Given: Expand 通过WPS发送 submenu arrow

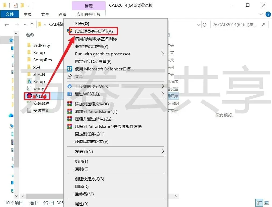Looking at the screenshot, I should (x=163, y=94).
